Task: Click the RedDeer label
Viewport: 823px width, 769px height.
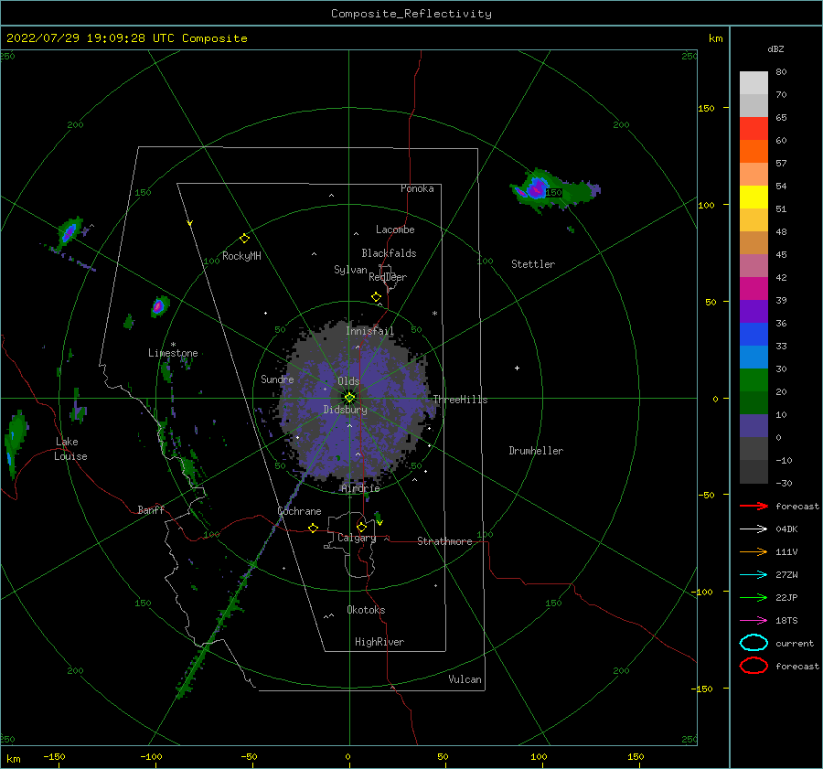Action: coord(388,277)
